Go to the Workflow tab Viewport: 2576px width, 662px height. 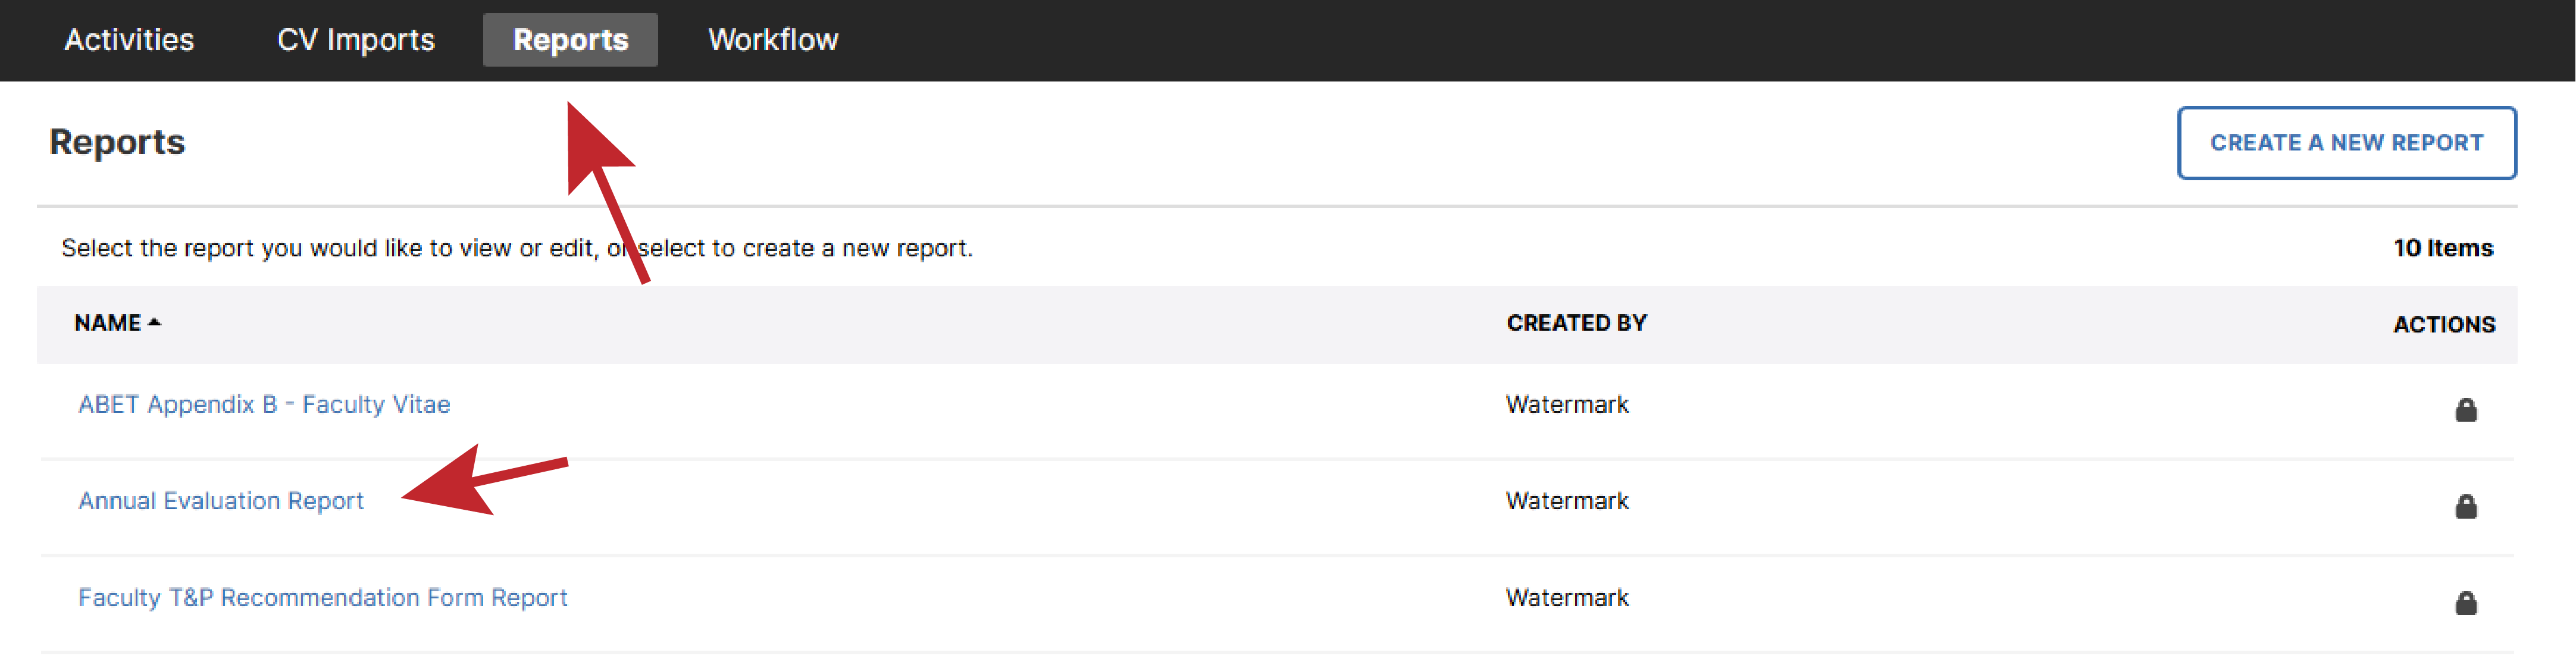[x=773, y=39]
